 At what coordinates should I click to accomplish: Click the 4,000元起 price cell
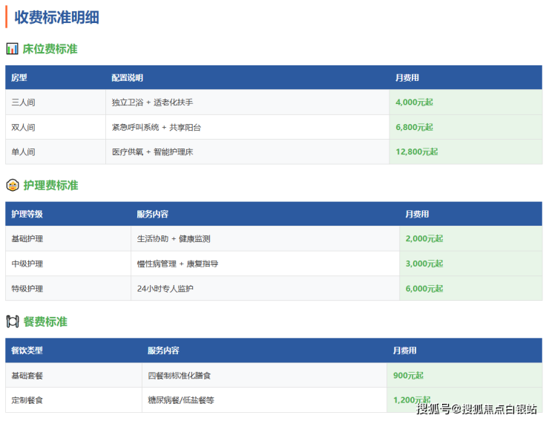coord(466,102)
